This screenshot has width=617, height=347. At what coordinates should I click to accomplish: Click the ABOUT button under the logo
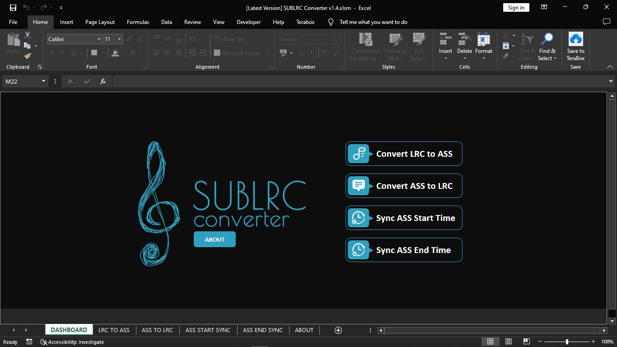215,239
